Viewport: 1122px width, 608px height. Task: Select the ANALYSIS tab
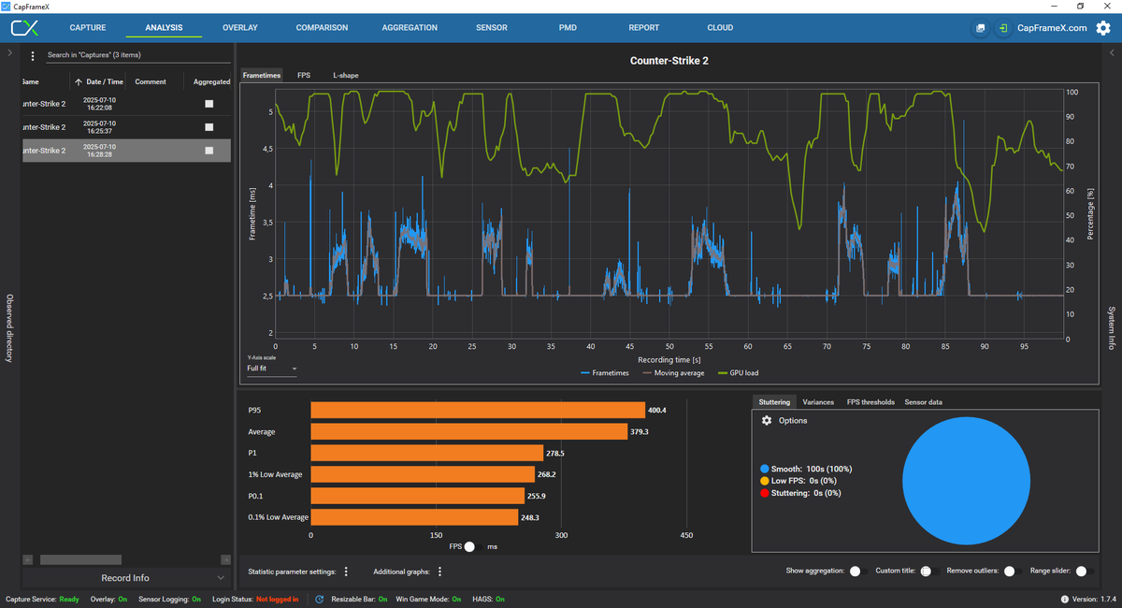(164, 28)
